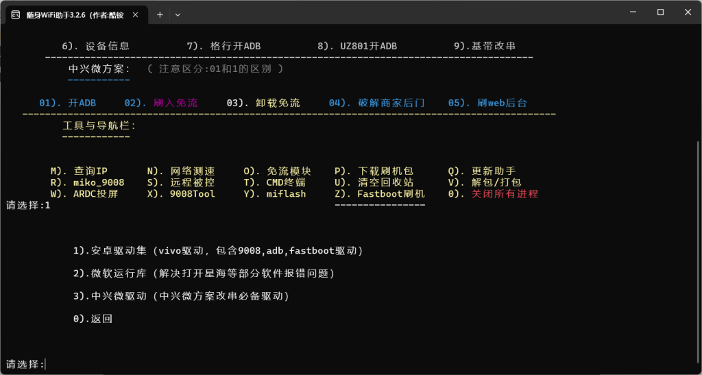The image size is (702, 375).
Task: Maximize the terminal window
Action: point(659,12)
